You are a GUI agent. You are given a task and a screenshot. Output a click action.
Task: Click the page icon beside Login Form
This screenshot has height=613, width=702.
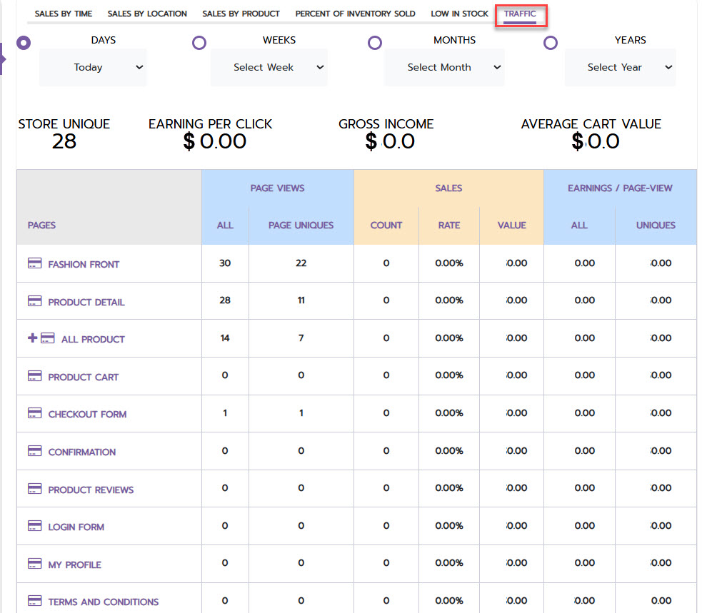(34, 526)
